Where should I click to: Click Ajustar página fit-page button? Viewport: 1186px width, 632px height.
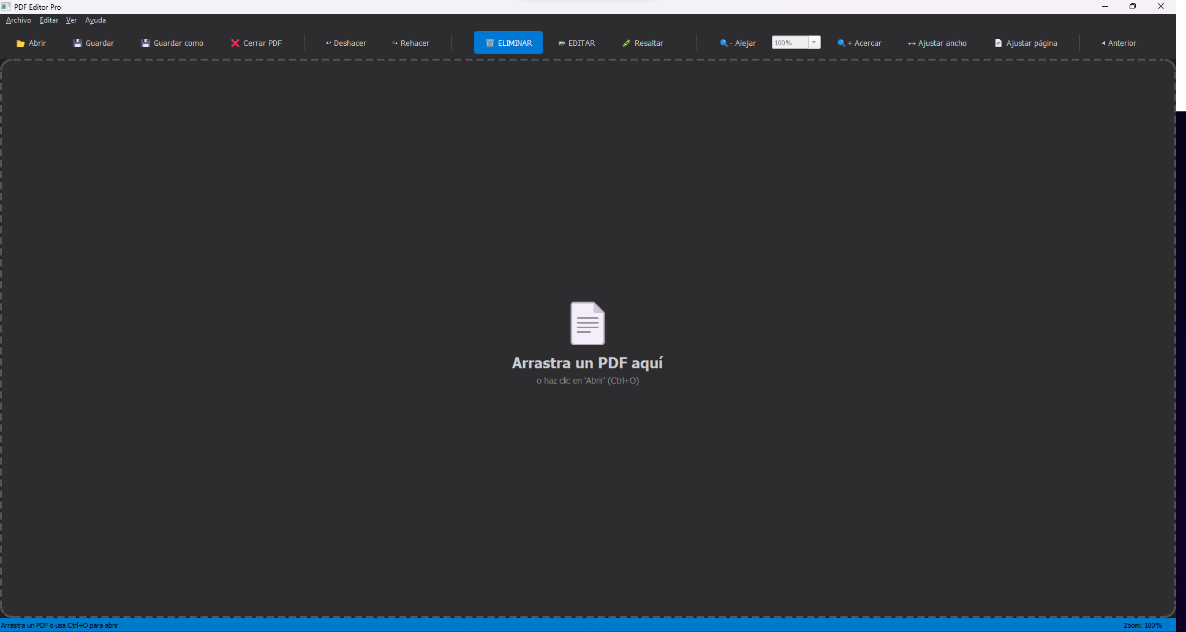coord(1025,43)
